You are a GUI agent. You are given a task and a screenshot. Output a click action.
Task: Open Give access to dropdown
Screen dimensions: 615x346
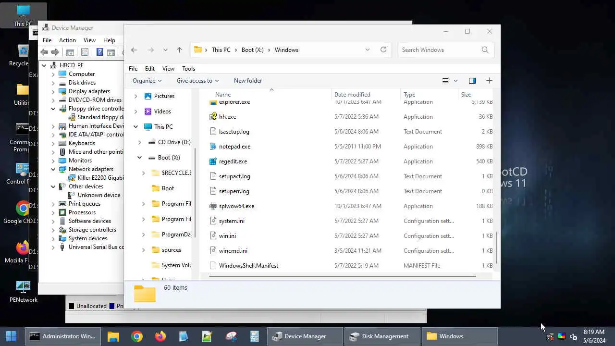point(197,81)
